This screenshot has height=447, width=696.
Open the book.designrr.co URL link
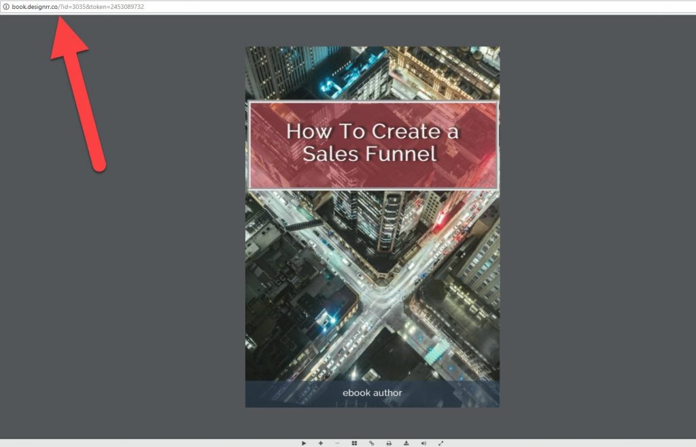pos(33,7)
